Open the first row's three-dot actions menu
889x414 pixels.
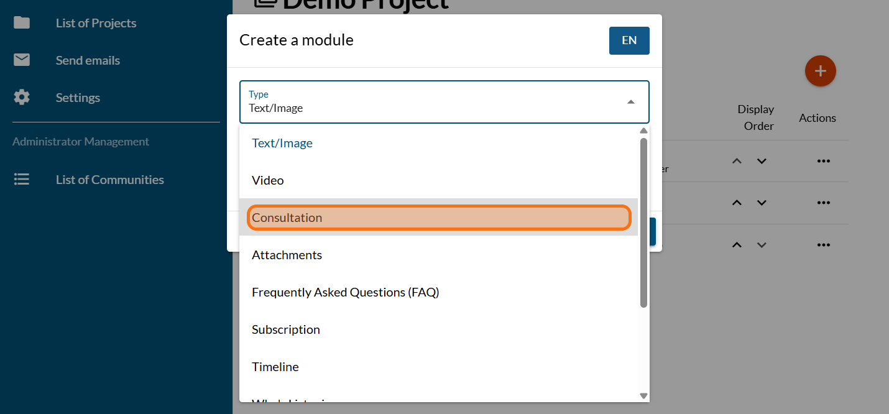coord(824,161)
